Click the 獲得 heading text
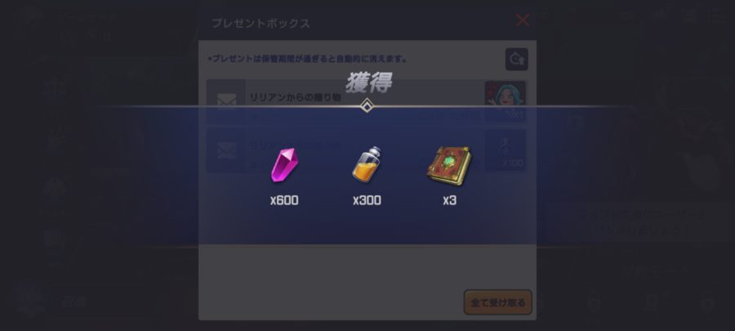This screenshot has width=735, height=331. [368, 83]
